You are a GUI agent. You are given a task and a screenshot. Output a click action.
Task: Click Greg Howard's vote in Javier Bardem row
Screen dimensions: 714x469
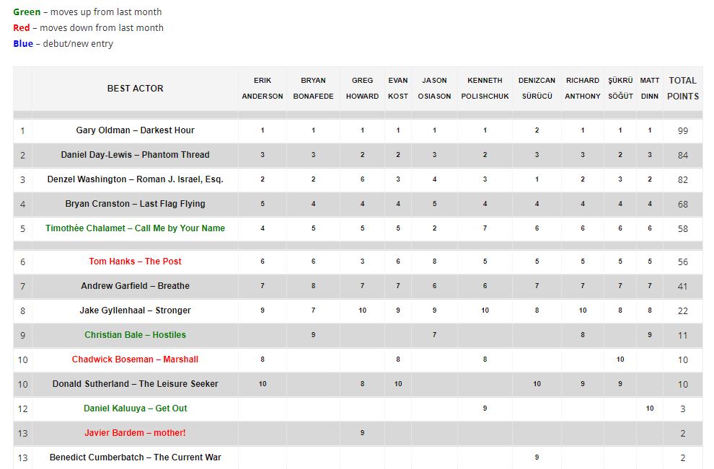pyautogui.click(x=363, y=433)
